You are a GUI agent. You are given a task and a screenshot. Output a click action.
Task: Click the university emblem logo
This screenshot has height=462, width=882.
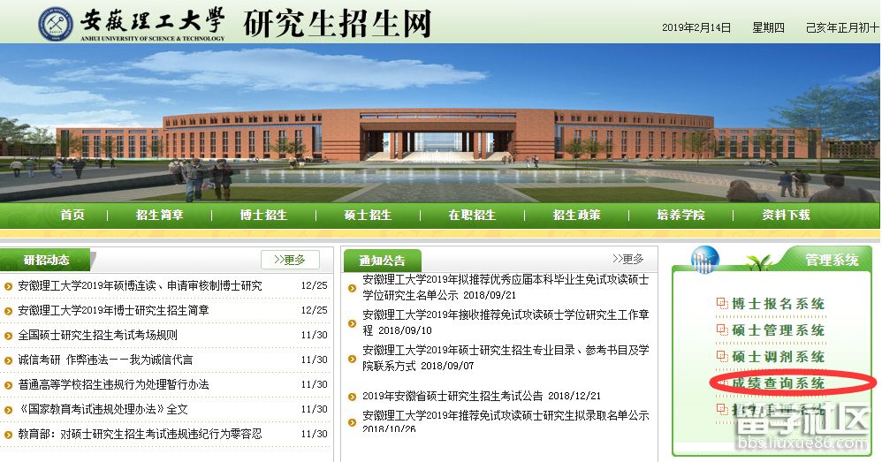tap(56, 23)
